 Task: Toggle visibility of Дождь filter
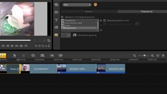[x=62, y=25]
